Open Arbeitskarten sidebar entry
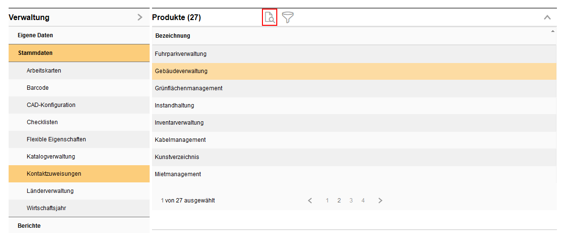566x233 pixels. point(44,71)
